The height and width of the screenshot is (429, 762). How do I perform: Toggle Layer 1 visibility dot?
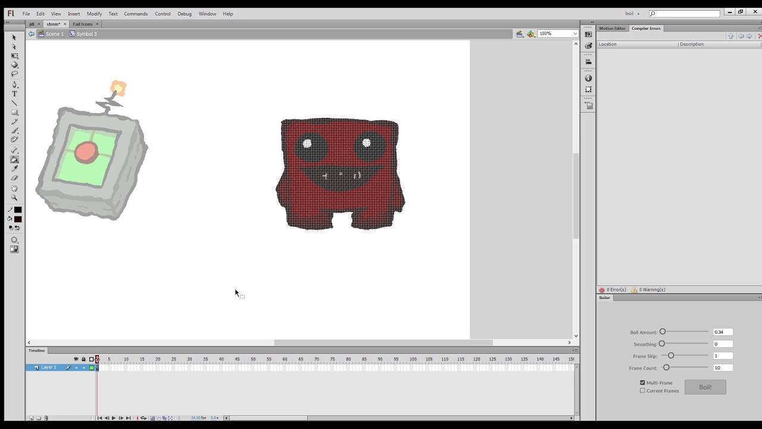(76, 368)
